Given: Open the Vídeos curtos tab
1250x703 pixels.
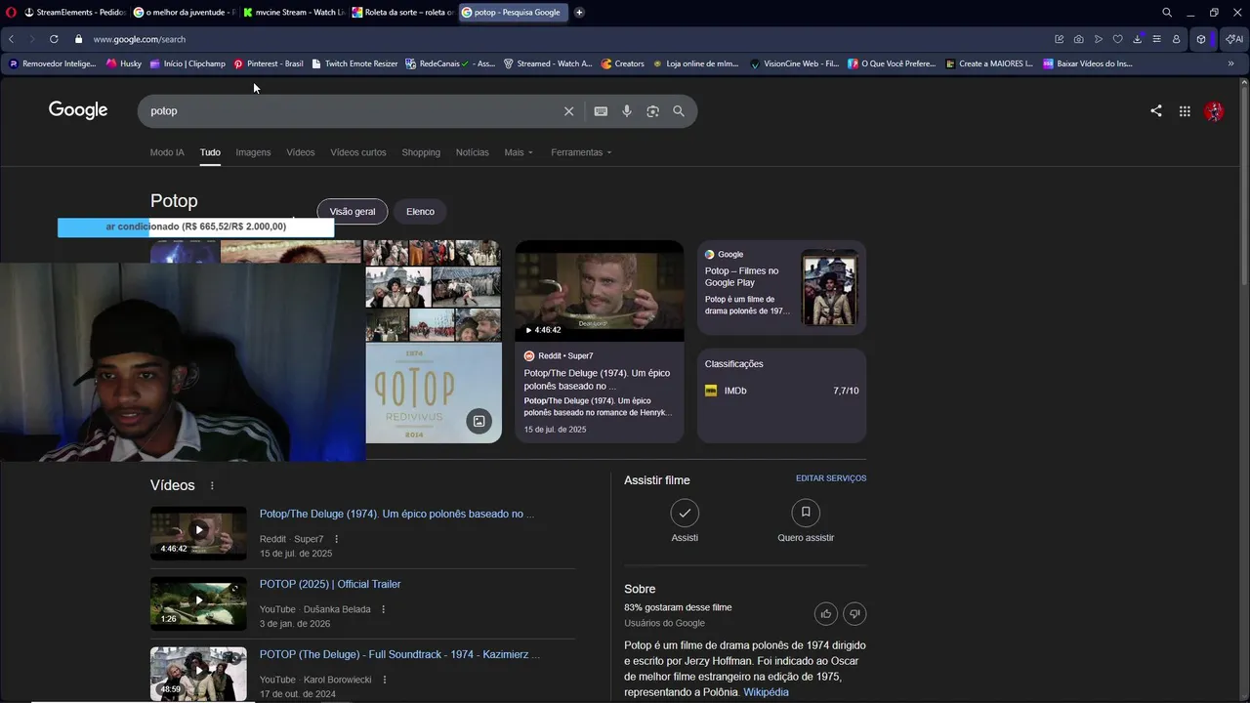Looking at the screenshot, I should pos(358,152).
